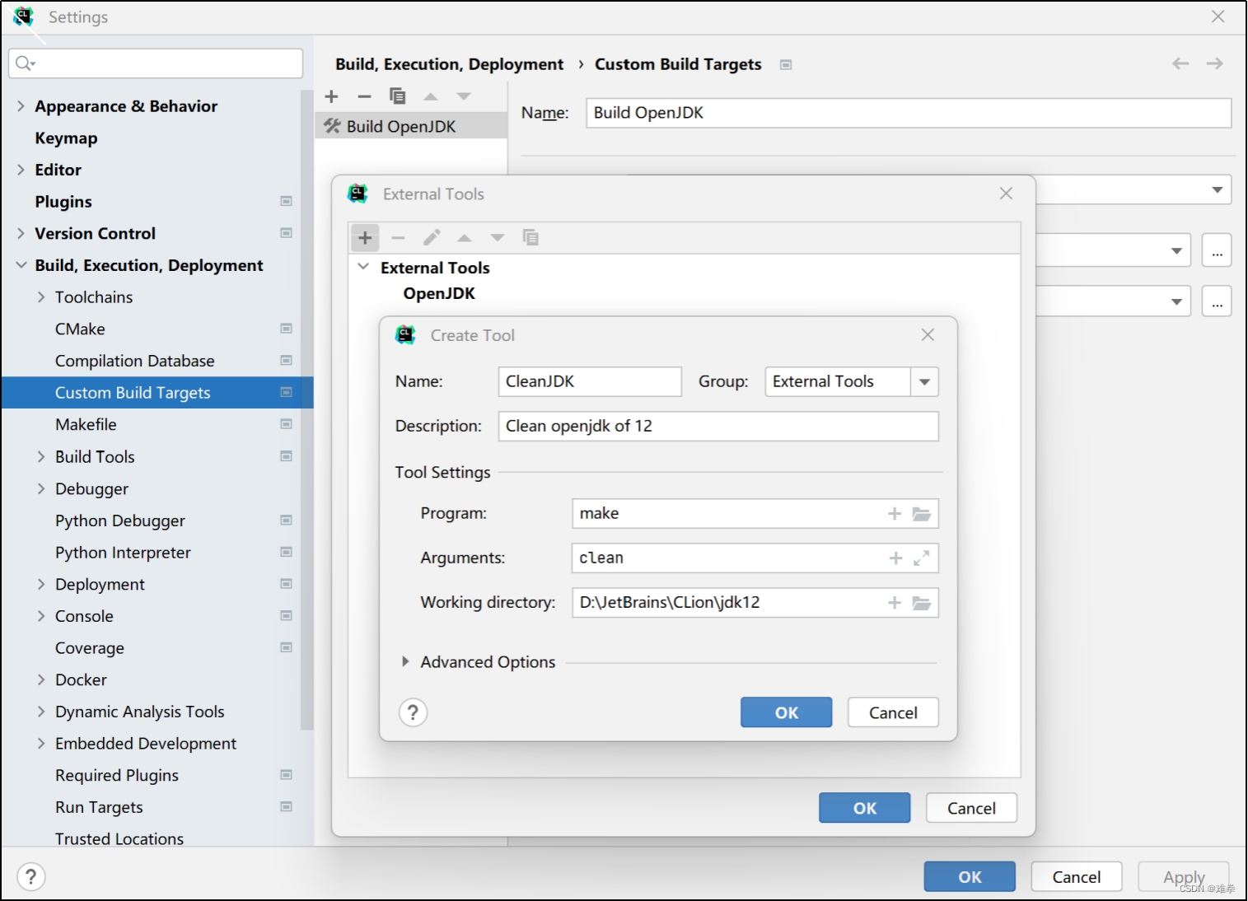The image size is (1248, 901).
Task: Expand the Arguments field editor
Action: pyautogui.click(x=922, y=558)
